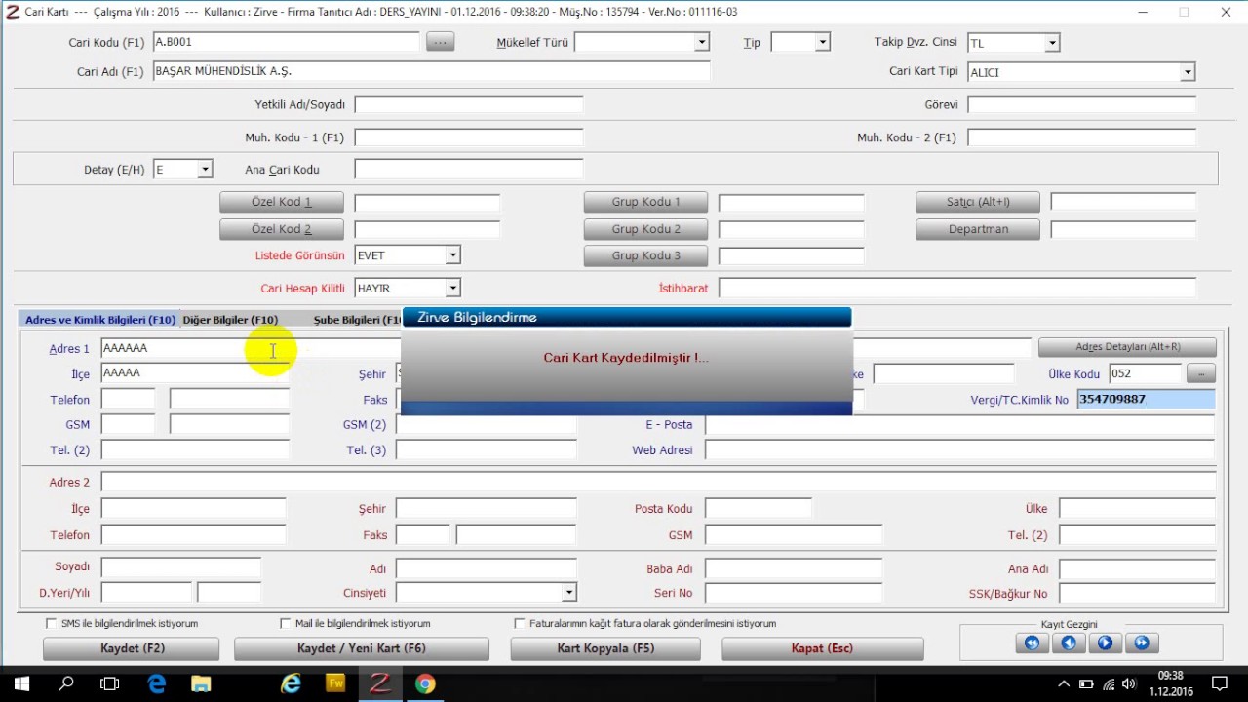Switch to Diğer Bilgiler (F10) tab
The height and width of the screenshot is (702, 1248).
click(230, 320)
